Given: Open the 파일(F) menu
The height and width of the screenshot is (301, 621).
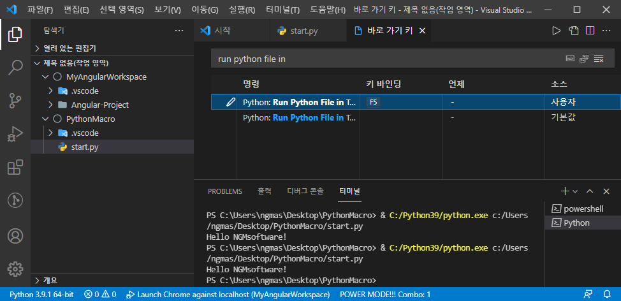Looking at the screenshot, I should pos(40,10).
